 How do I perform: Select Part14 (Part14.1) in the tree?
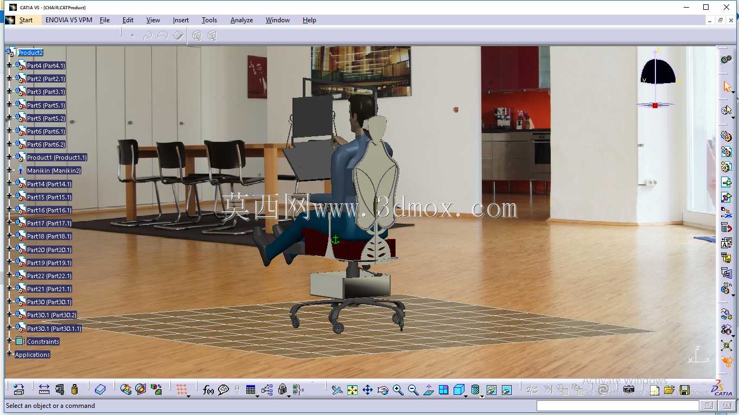tap(49, 184)
